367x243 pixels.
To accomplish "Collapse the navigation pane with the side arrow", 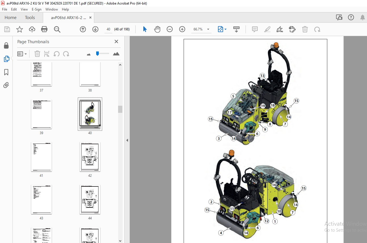I will coord(127,140).
